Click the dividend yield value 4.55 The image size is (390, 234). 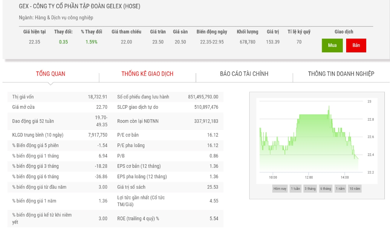coord(214,201)
